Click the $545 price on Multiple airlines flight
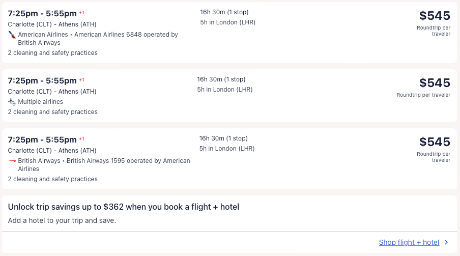This screenshot has width=460, height=256. coord(435,83)
